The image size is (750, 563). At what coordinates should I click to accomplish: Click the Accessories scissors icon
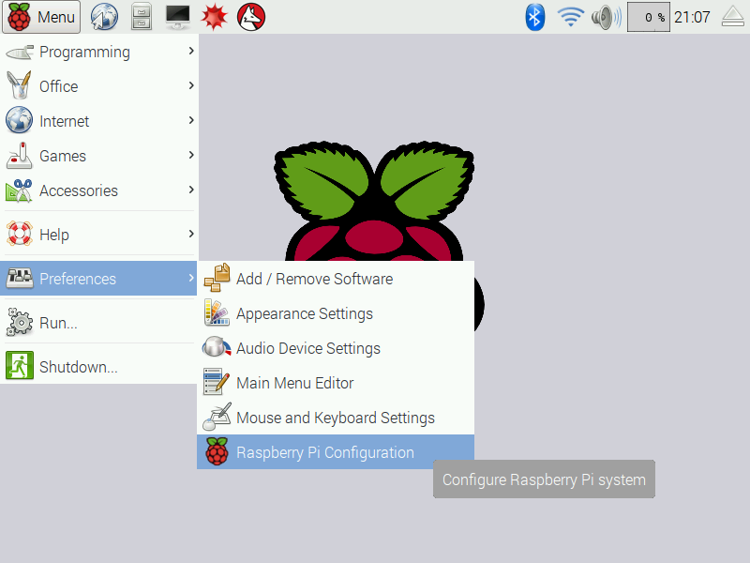coord(20,190)
